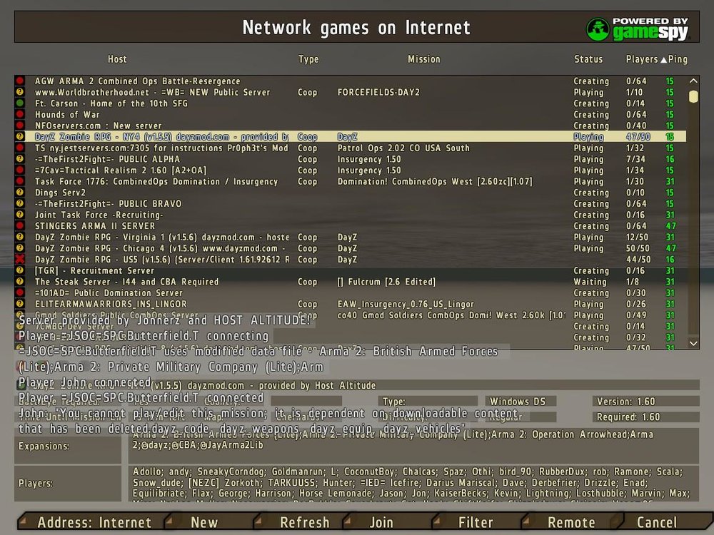
Task: Click the red X icon for DayZ US5 server
Action: click(x=19, y=260)
